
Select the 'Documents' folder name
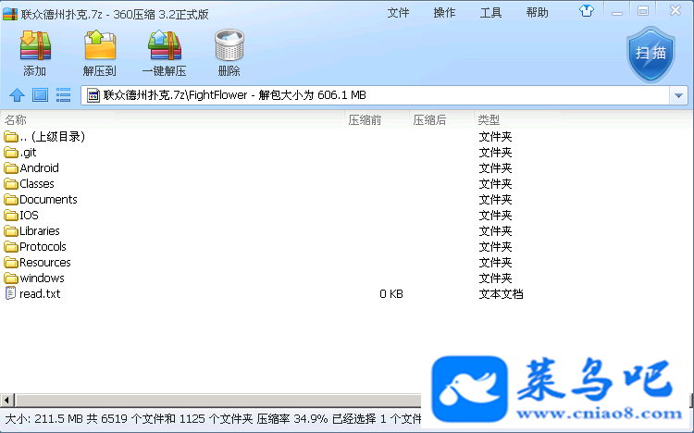(x=48, y=200)
